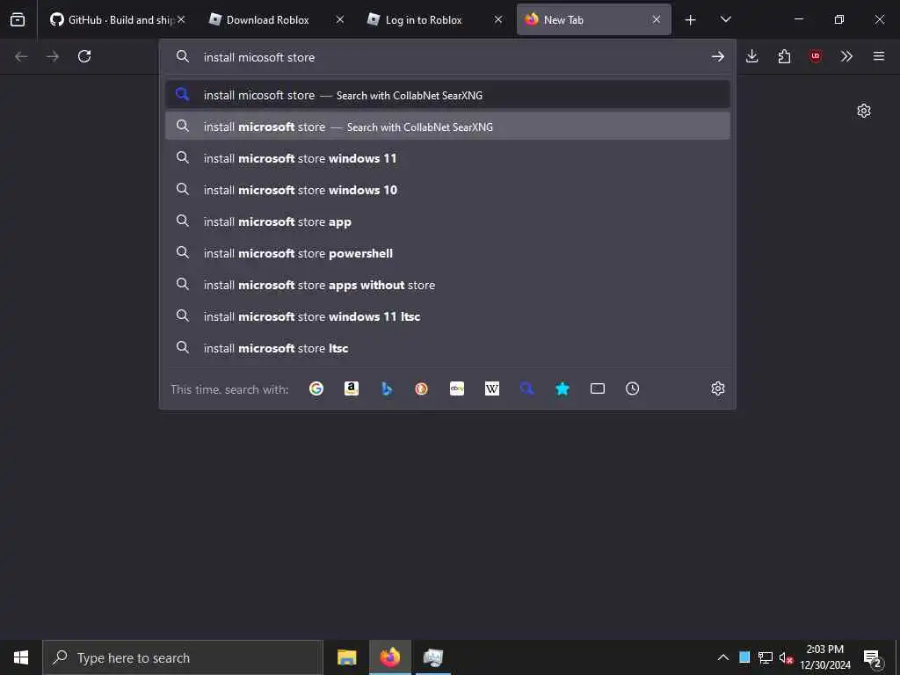Search bookmarks using the star icon

tap(562, 388)
